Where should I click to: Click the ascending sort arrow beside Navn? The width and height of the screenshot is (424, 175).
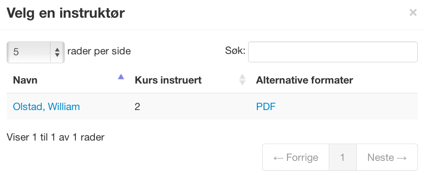(x=121, y=77)
